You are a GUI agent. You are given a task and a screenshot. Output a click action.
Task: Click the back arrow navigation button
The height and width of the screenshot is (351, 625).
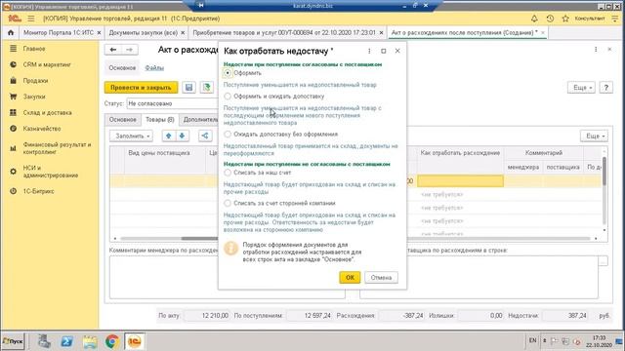pyautogui.click(x=113, y=50)
